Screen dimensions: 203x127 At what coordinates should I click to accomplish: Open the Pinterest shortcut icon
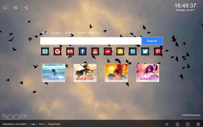point(158,51)
